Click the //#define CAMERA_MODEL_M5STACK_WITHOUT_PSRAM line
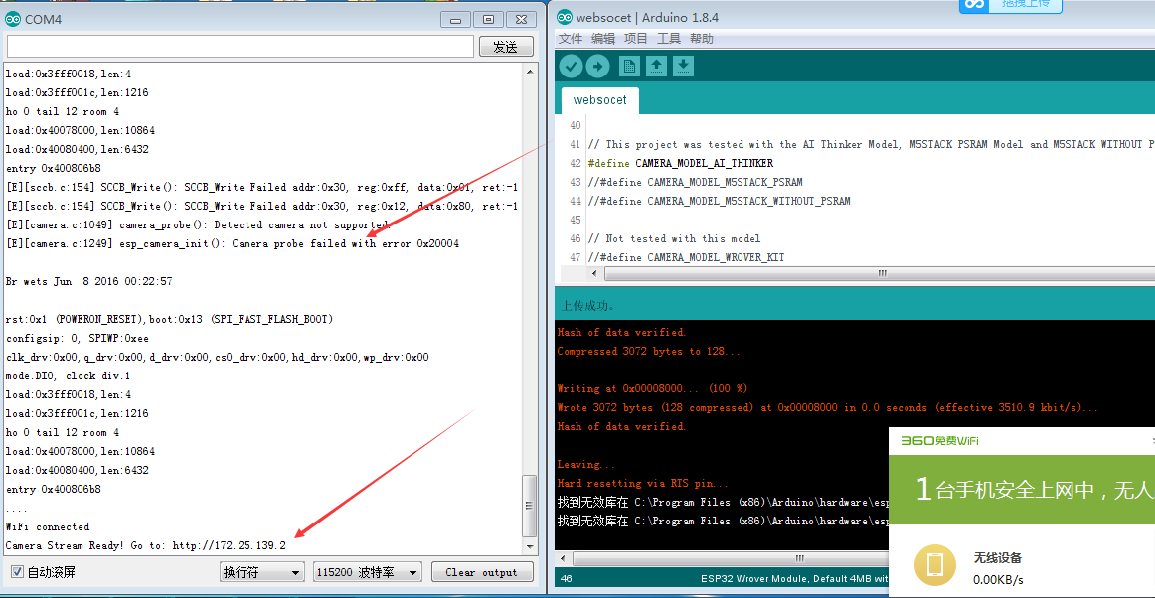The width and height of the screenshot is (1155, 598). [719, 201]
